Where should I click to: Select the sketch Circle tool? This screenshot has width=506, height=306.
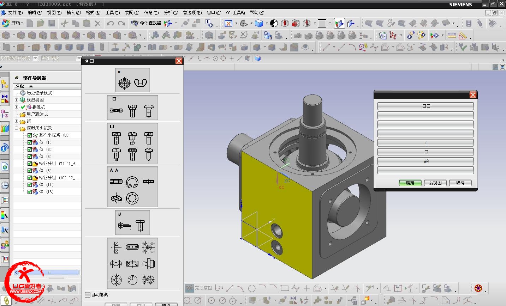tap(252, 288)
